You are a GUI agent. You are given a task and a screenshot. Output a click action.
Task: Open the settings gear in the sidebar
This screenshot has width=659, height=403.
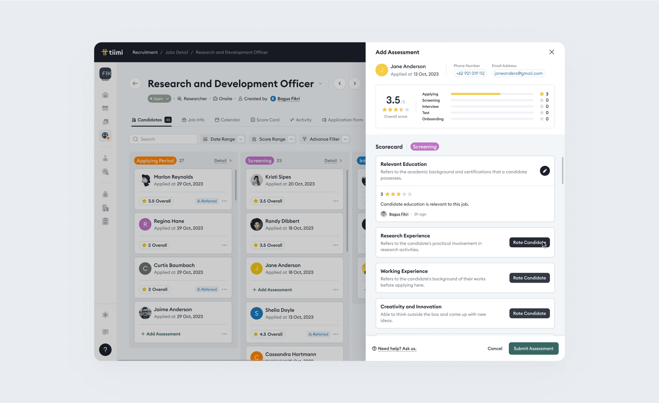coord(105,315)
